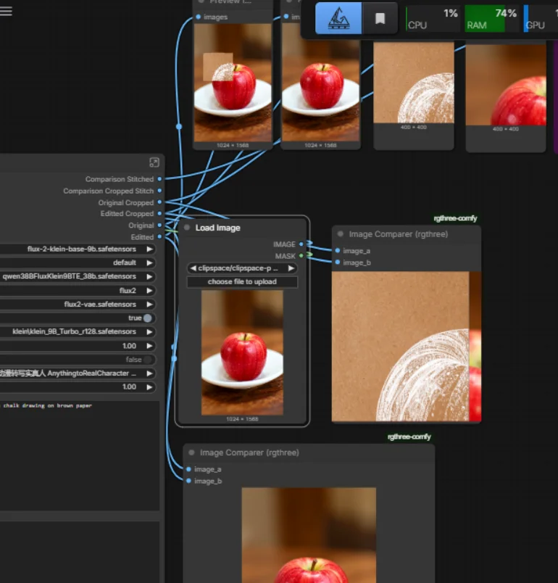The height and width of the screenshot is (583, 558).
Task: Click the Load Image node title
Action: click(x=217, y=228)
